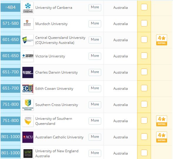Expand More for Murdoch University
173x159 pixels.
coord(95,24)
